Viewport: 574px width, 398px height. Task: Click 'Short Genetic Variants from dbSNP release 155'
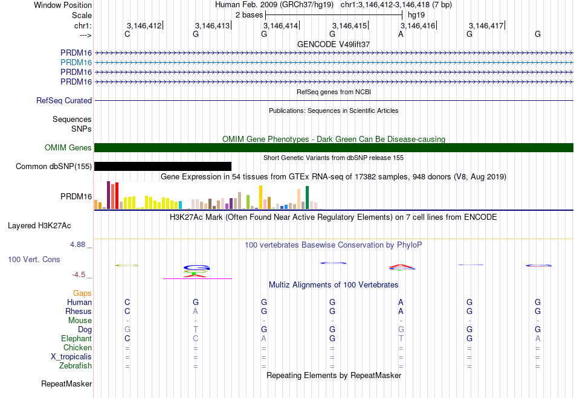coord(334,158)
